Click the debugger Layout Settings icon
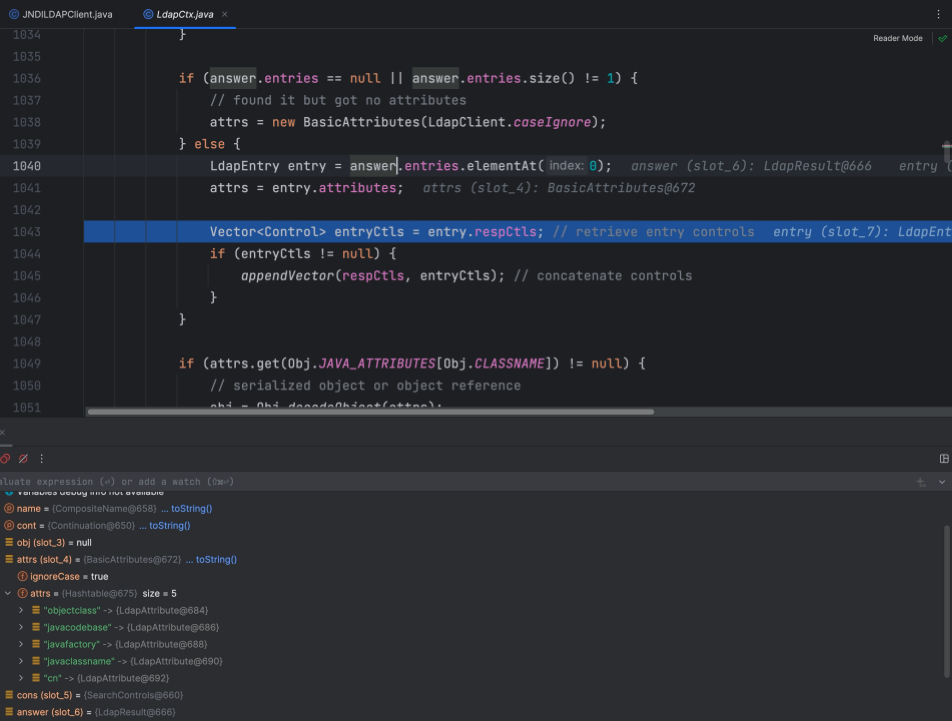 [944, 458]
